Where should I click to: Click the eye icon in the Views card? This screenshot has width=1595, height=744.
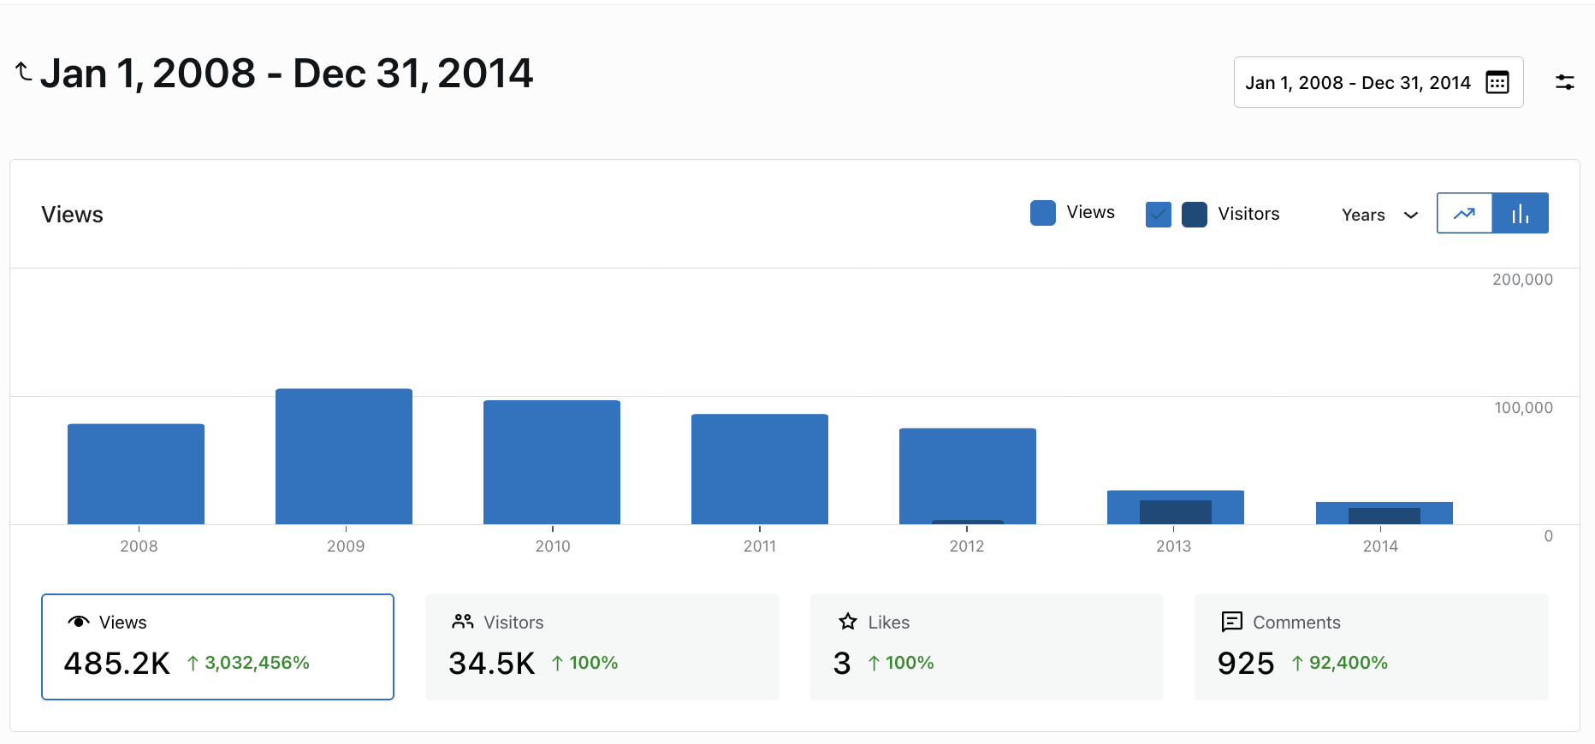pyautogui.click(x=79, y=622)
